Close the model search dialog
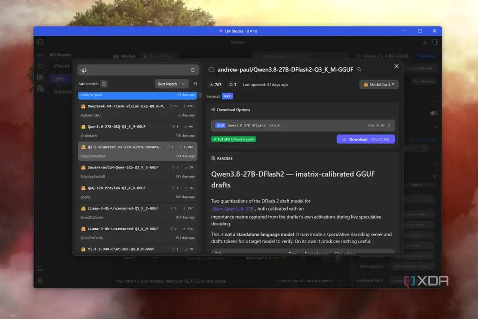Screen dimensions: 478x319 tap(396, 66)
